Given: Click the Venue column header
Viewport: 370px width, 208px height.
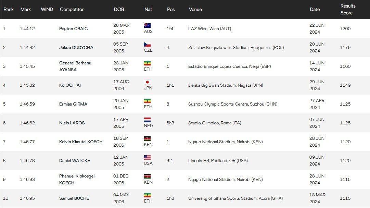Looking at the screenshot, I should coord(195,9).
